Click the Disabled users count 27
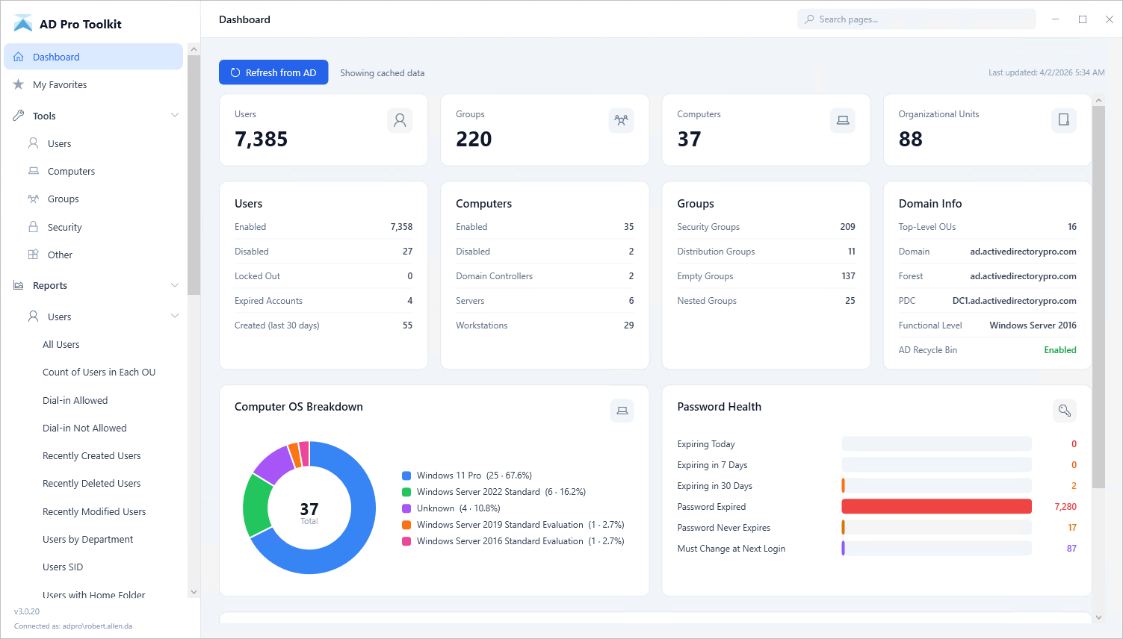 point(407,252)
